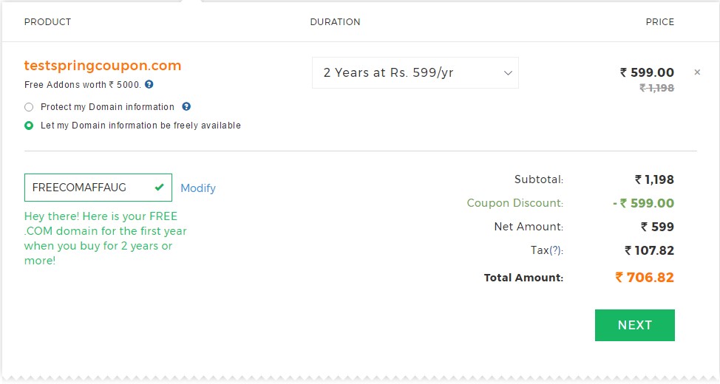The image size is (720, 384).
Task: Click the -₹599.00 coupon discount value
Action: [x=643, y=203]
